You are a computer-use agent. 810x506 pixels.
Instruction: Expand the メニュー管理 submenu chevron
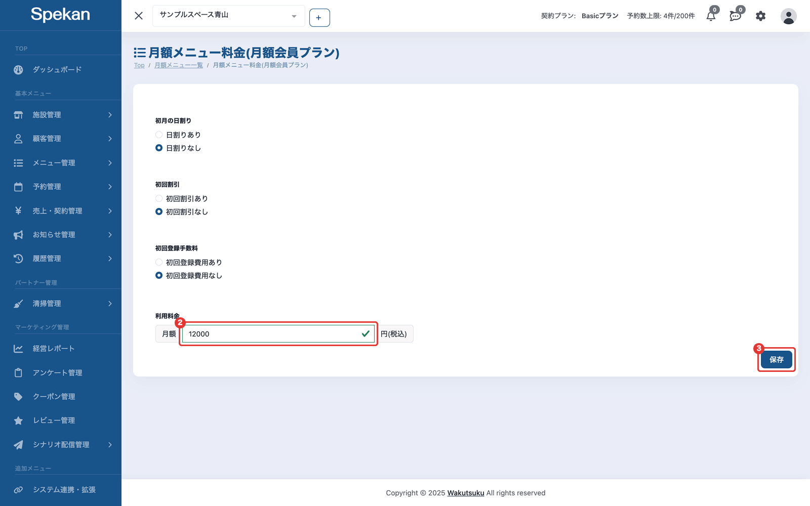pos(110,163)
